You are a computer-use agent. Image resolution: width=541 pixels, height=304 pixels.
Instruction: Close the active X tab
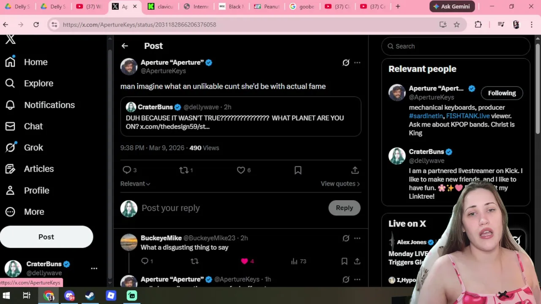[135, 6]
